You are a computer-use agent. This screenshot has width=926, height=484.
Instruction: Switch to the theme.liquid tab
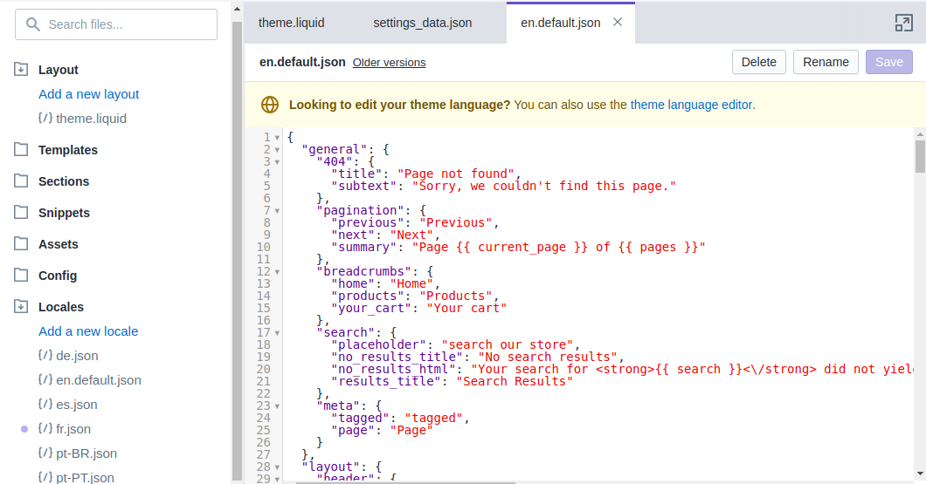tap(291, 23)
